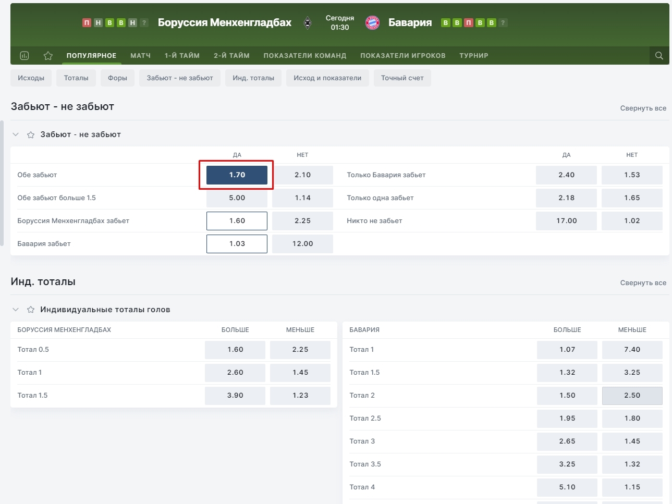Add match to favorites with star icon
672x504 pixels.
pyautogui.click(x=48, y=55)
